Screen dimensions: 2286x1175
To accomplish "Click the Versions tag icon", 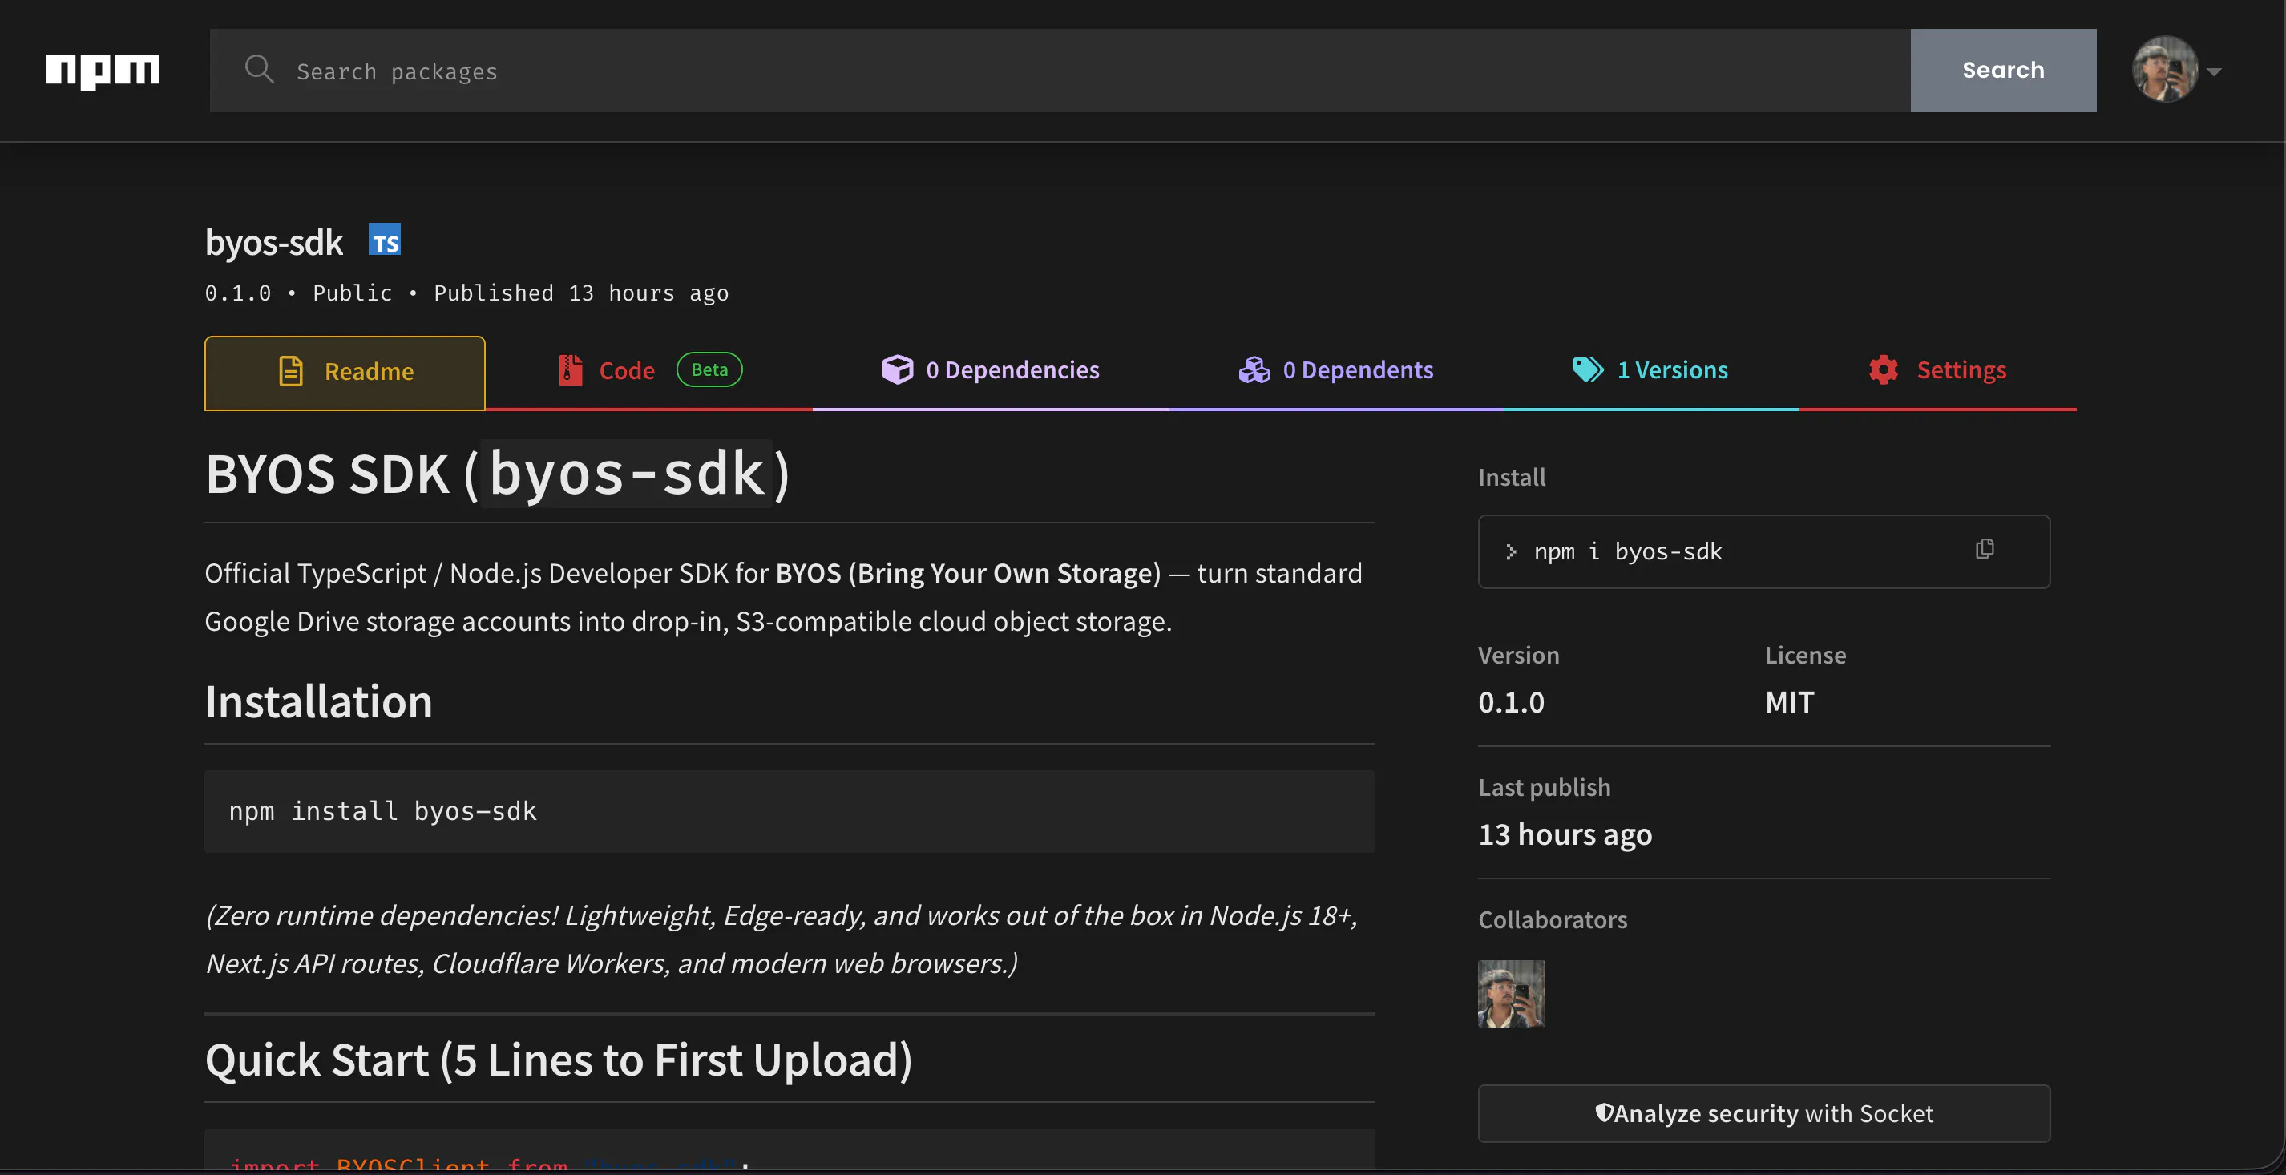I will click(1588, 370).
